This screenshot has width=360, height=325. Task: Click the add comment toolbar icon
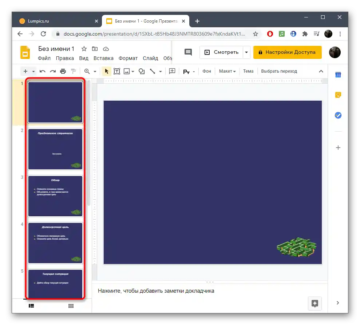pyautogui.click(x=172, y=71)
